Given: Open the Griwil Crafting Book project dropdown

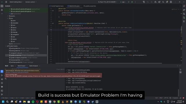Looking at the screenshot, I should click(16, 2).
